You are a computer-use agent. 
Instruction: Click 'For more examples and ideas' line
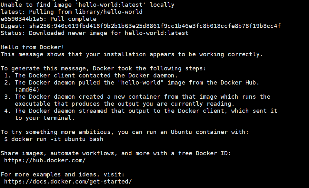(x=63, y=175)
